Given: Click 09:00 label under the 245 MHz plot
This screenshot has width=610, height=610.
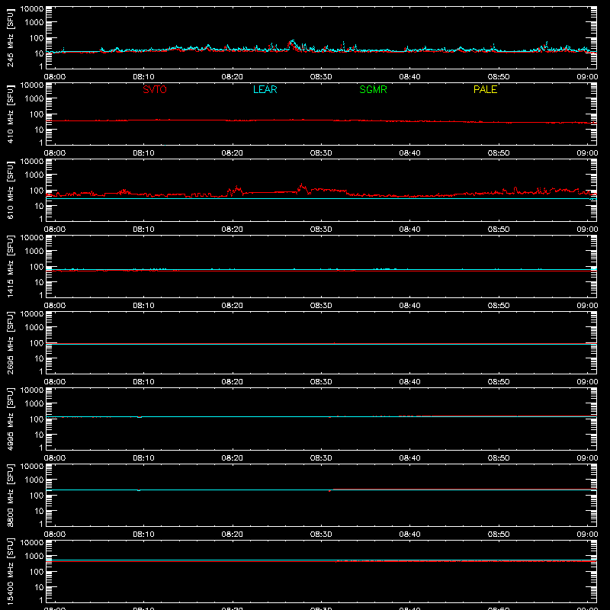Looking at the screenshot, I should coord(587,77).
